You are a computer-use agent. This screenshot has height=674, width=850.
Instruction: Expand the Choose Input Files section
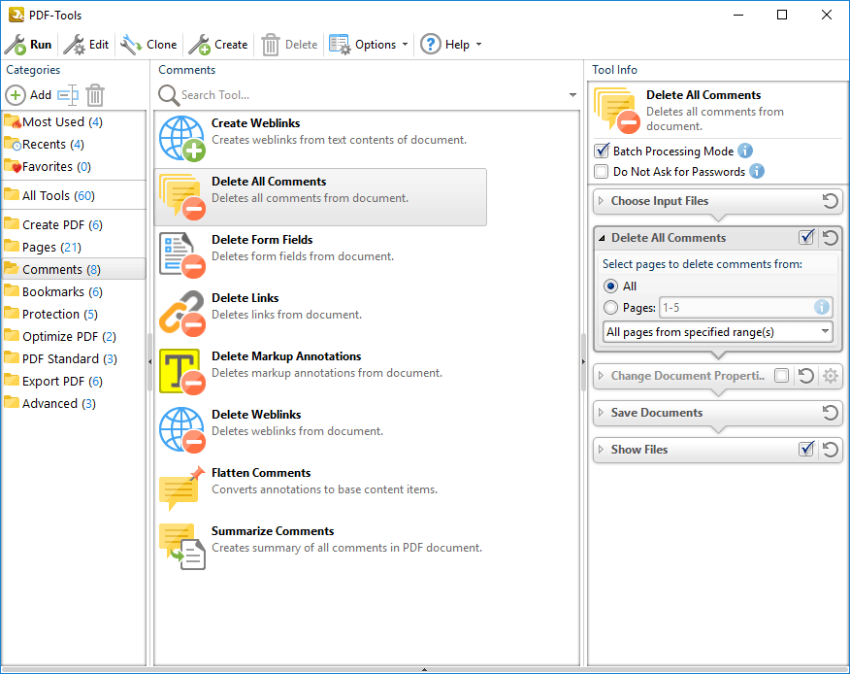coord(659,201)
